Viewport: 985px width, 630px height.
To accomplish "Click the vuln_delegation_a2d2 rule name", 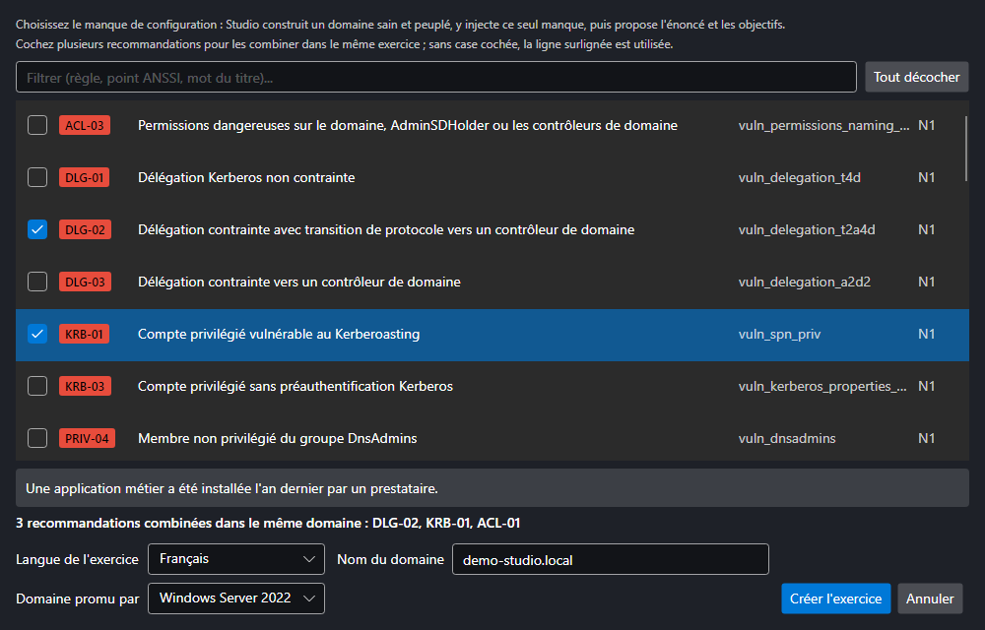I will pos(805,282).
